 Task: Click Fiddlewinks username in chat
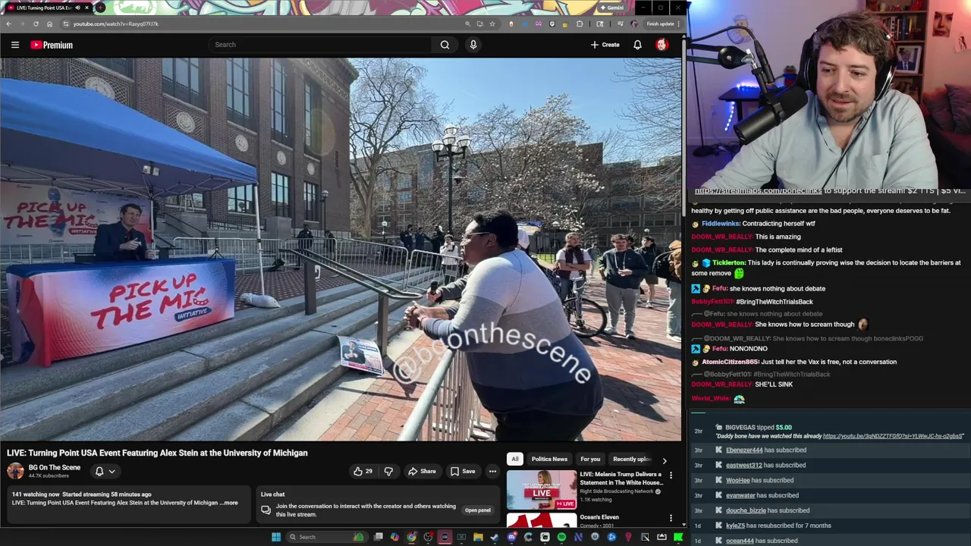pos(720,224)
